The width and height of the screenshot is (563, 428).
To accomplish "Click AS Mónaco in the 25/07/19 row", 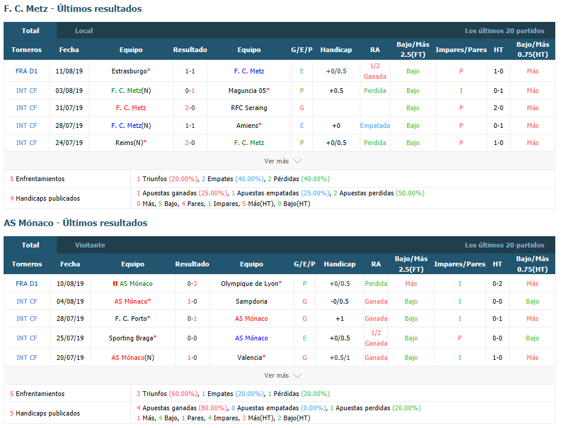I will pos(251,338).
